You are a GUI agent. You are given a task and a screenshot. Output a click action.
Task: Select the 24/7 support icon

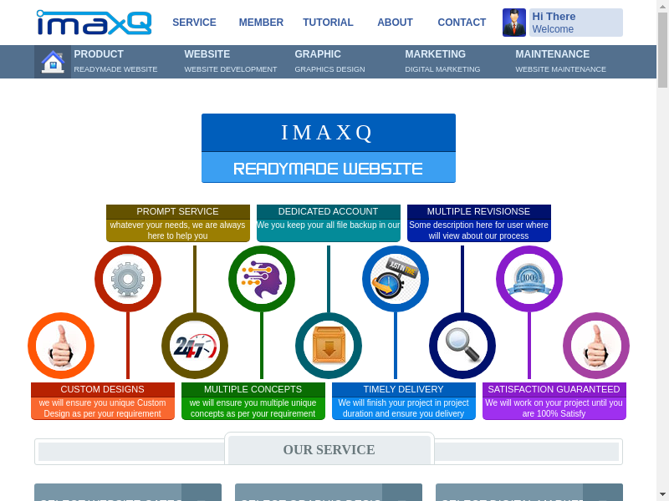click(x=195, y=346)
